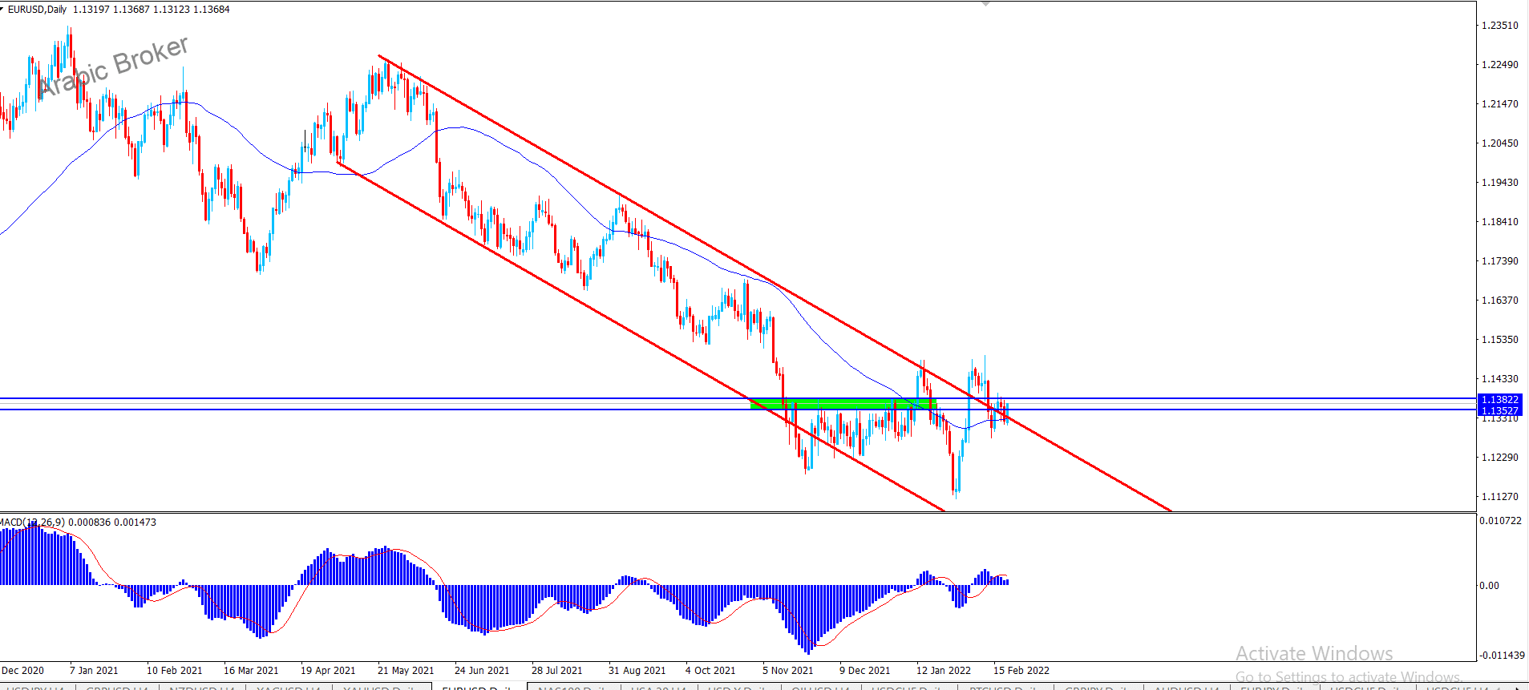
Task: Click the EURUSD,Daily OHLC header text
Action: (119, 10)
